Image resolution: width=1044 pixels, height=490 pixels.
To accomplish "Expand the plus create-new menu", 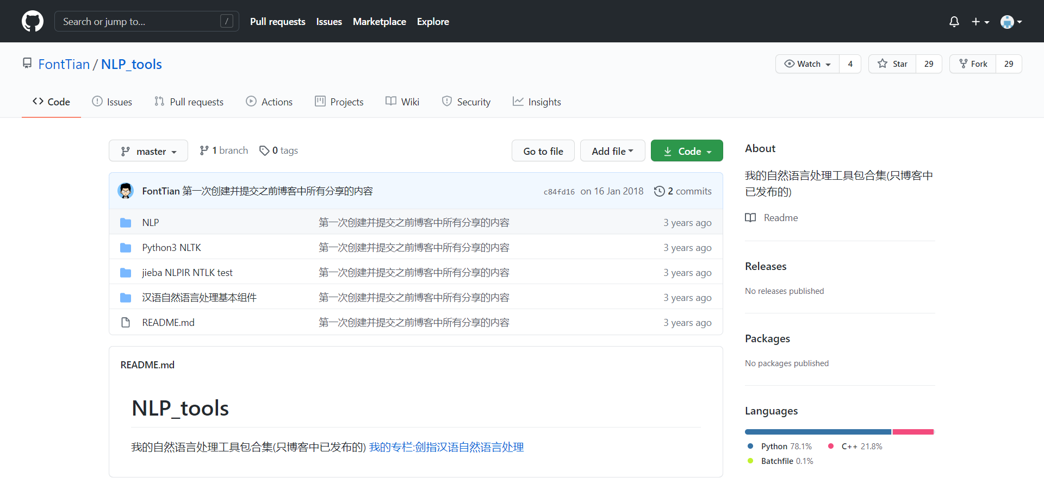I will 980,22.
